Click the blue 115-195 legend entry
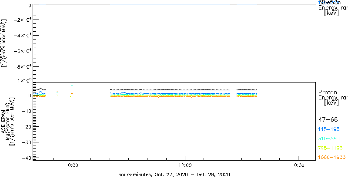 (329, 129)
